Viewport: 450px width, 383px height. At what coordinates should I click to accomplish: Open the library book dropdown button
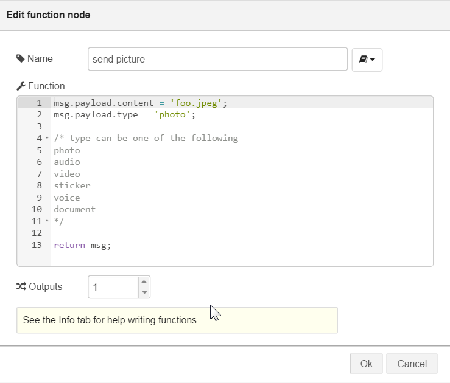pyautogui.click(x=367, y=60)
